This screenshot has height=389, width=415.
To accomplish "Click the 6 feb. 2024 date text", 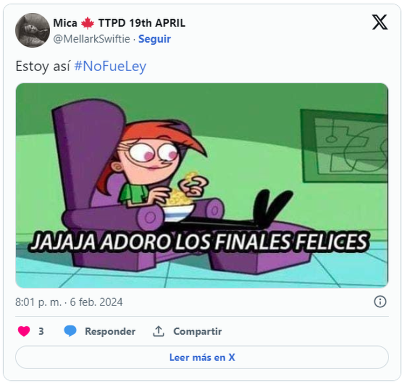I will pyautogui.click(x=96, y=302).
